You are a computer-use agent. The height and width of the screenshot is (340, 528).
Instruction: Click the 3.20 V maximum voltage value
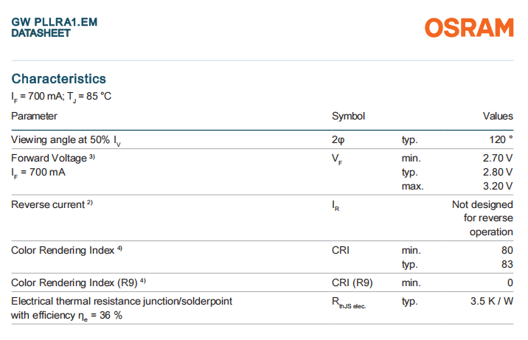(498, 186)
